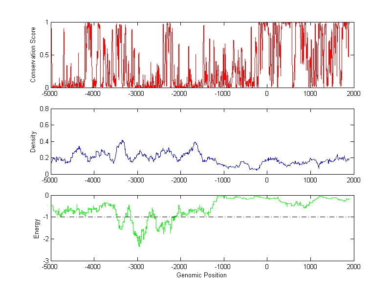Click the dash-dot threshold line in Energy plot

click(293, 217)
